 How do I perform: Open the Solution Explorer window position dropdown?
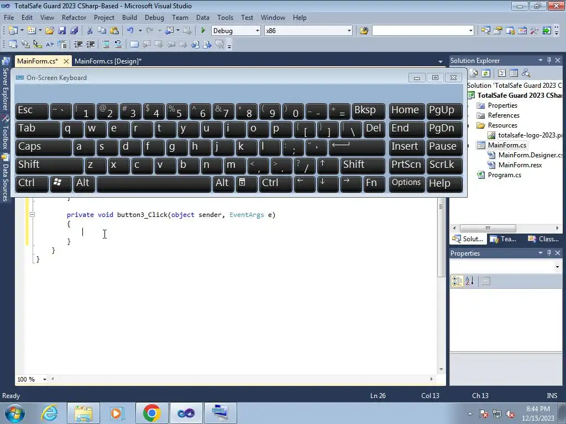(541, 60)
